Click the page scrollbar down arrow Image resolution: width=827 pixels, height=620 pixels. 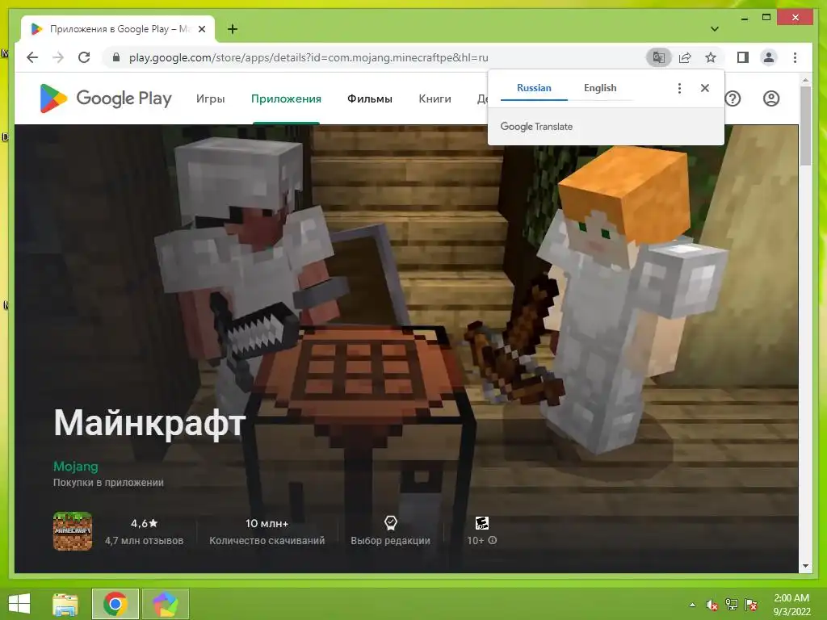click(x=805, y=566)
